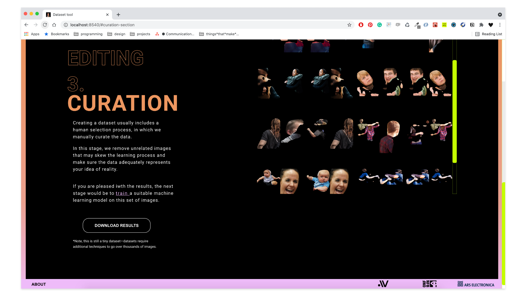Bookmark this page with the star icon

[x=349, y=25]
